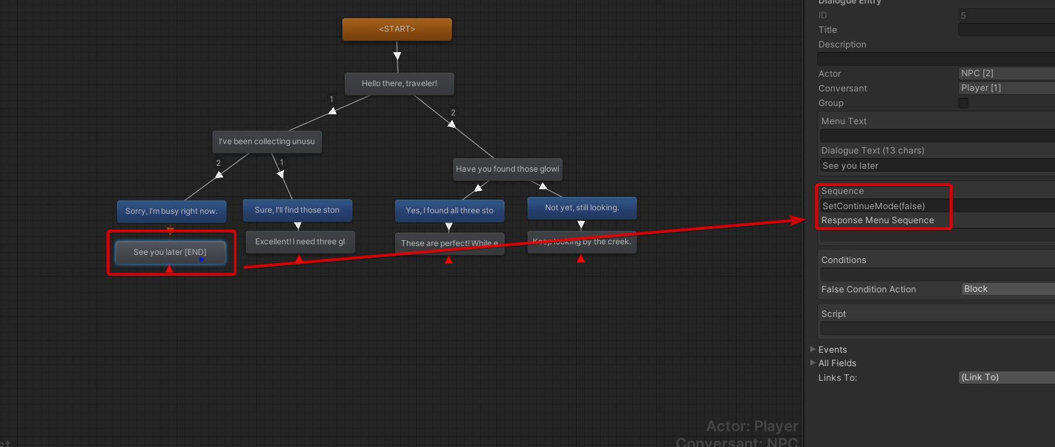Click the ID field showing 5

click(x=1007, y=15)
